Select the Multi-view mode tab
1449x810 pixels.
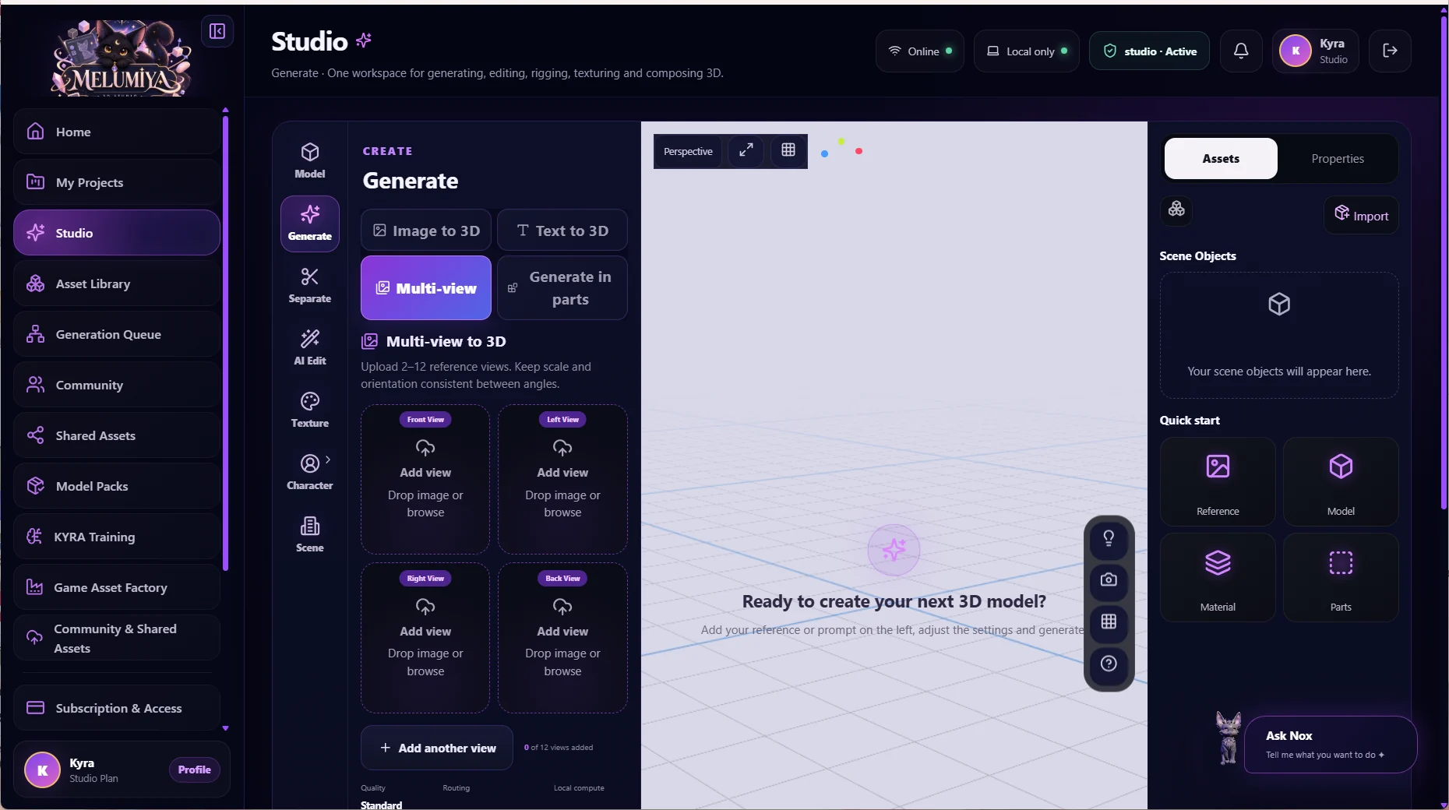point(426,288)
